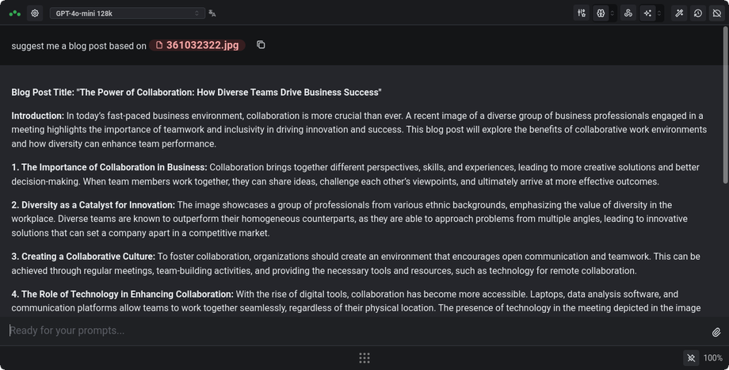Click the magic wand icon
The image size is (729, 370).
coord(679,13)
